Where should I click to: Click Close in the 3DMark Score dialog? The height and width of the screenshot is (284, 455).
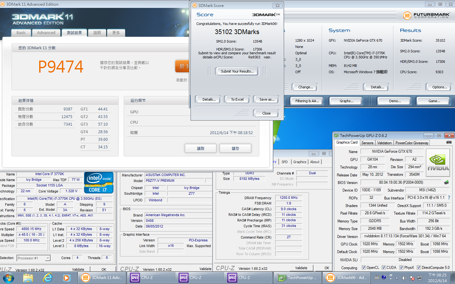click(266, 113)
